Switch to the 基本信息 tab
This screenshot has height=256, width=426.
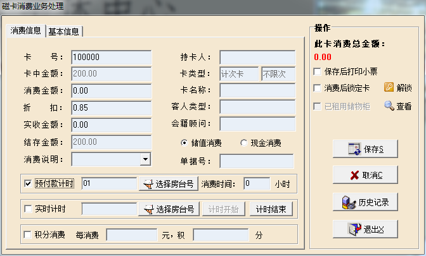pyautogui.click(x=64, y=32)
